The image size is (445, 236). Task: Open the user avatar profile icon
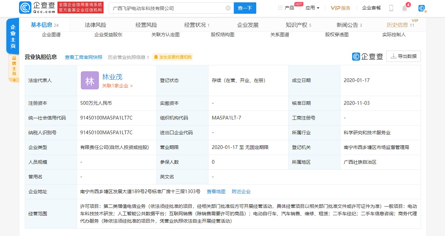click(422, 8)
